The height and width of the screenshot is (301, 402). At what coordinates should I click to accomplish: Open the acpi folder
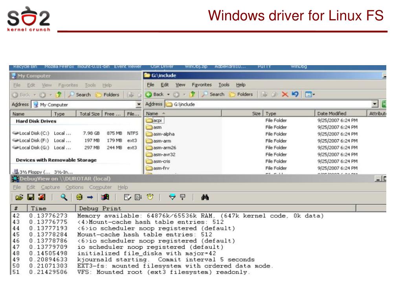[x=156, y=120]
